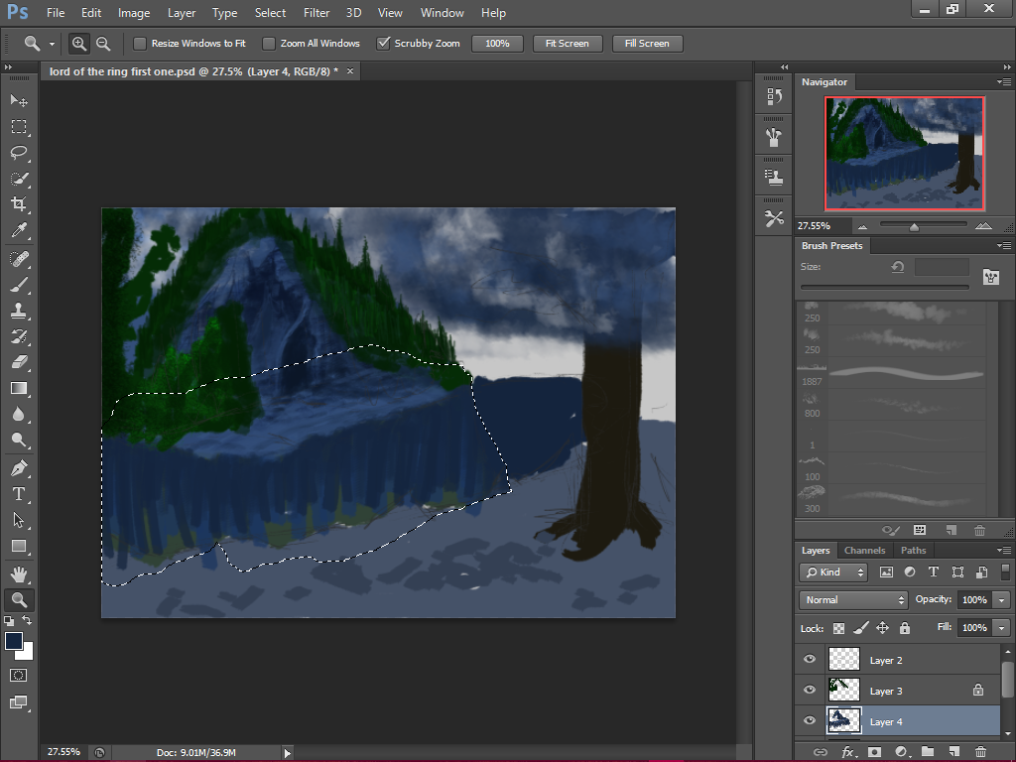
Task: Click the Fill Screen button
Action: 647,44
